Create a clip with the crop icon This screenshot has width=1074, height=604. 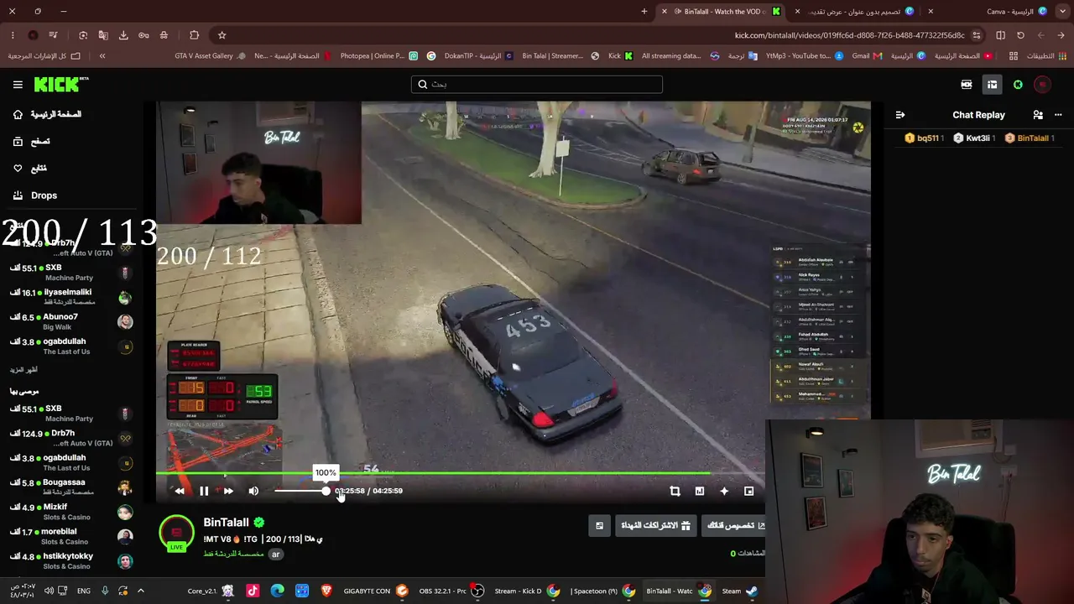[x=675, y=492]
